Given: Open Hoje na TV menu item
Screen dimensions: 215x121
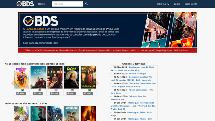Looking at the screenshot, I should (x=163, y=4).
